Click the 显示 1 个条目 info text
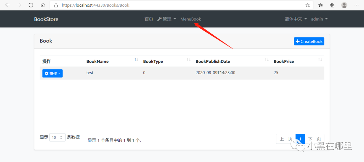 (115, 140)
